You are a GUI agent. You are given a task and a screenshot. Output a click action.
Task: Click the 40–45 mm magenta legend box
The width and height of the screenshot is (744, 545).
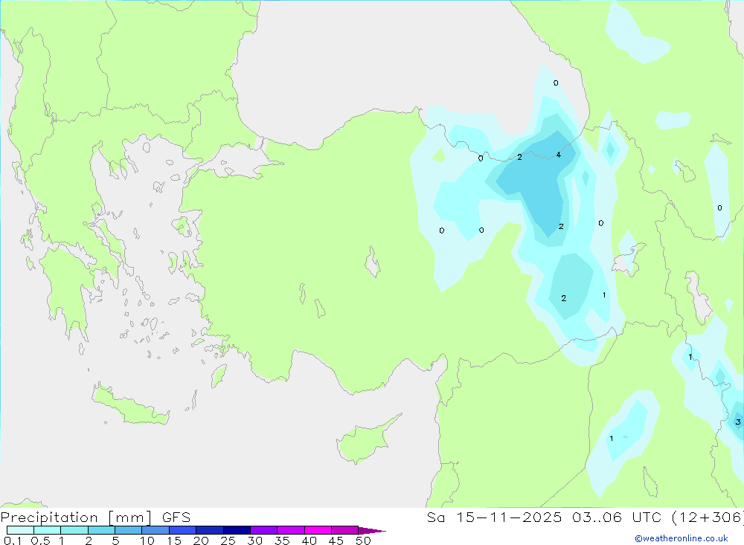(x=318, y=530)
